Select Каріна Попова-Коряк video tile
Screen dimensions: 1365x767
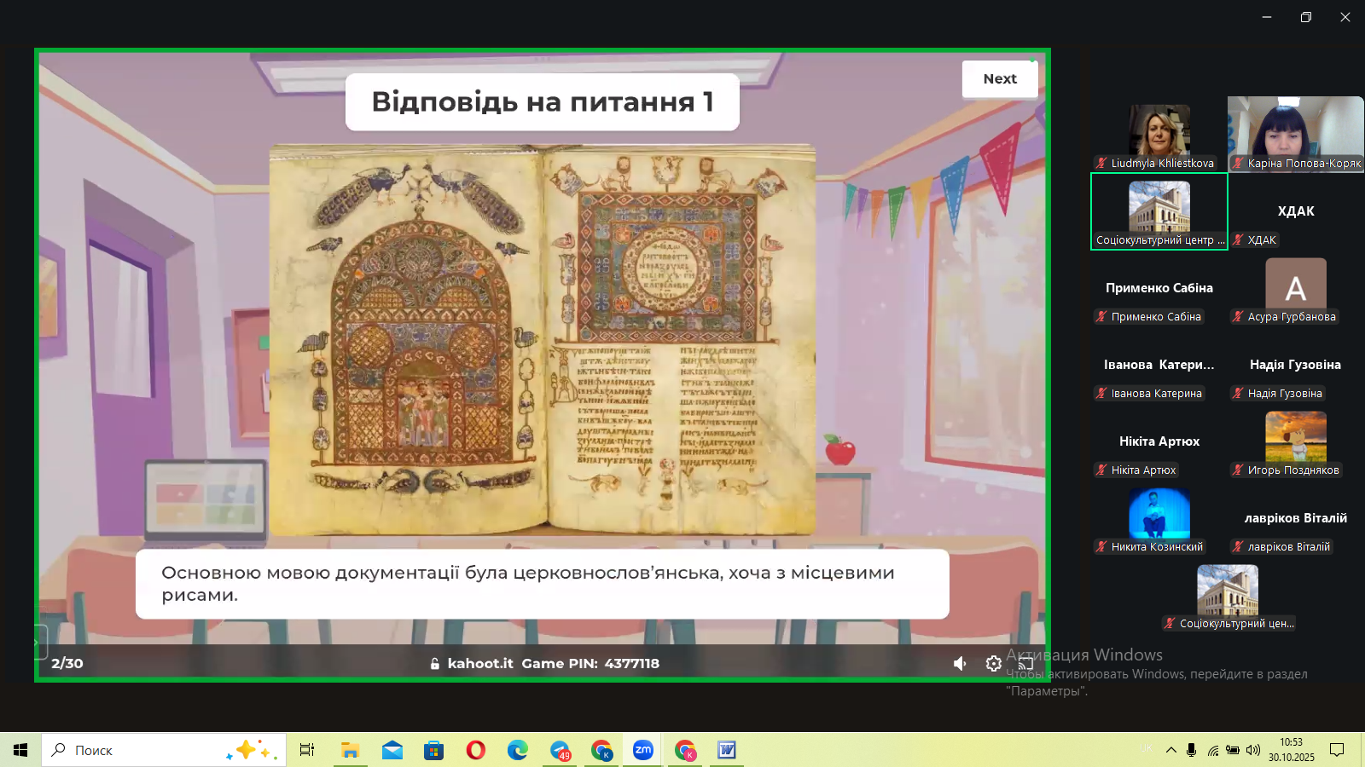(1295, 128)
